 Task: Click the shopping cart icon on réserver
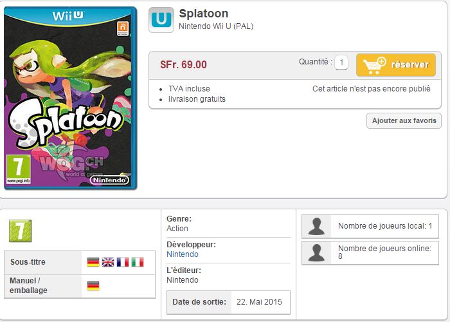(375, 65)
